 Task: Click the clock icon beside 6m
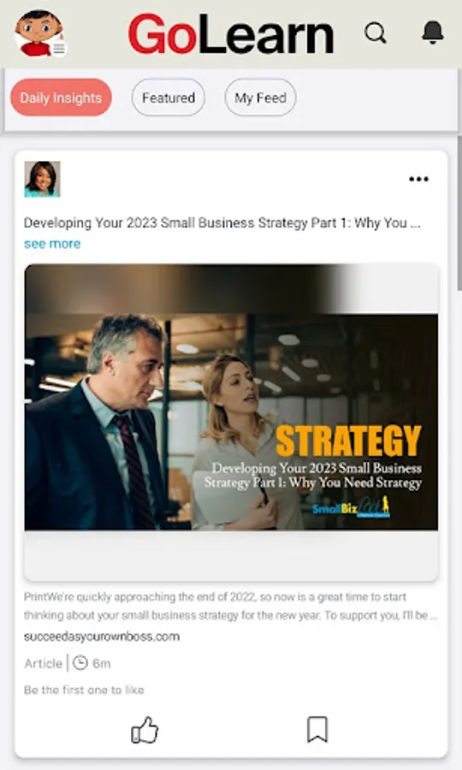click(80, 663)
